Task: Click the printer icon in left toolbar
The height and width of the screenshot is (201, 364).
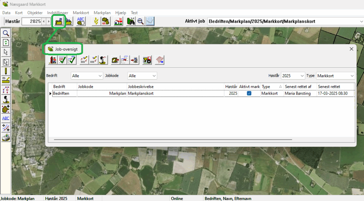Action: pyautogui.click(x=6, y=137)
